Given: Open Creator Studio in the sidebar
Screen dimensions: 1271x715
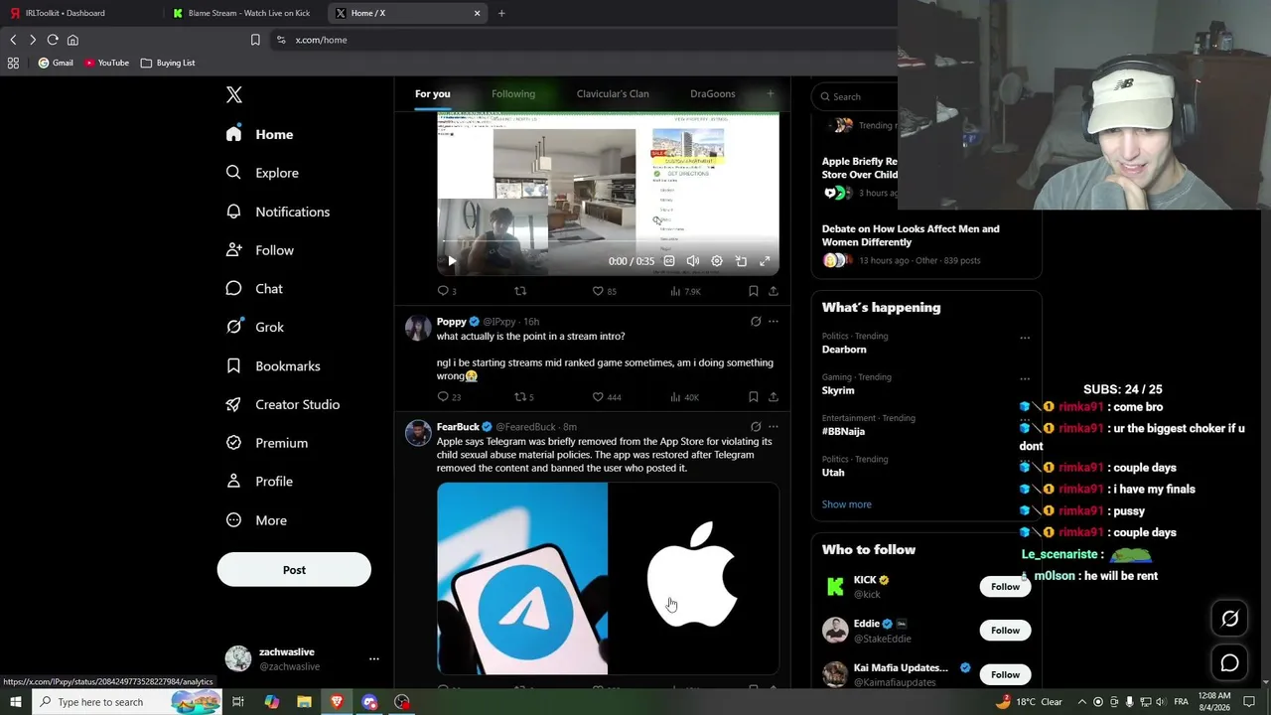Looking at the screenshot, I should click(283, 404).
